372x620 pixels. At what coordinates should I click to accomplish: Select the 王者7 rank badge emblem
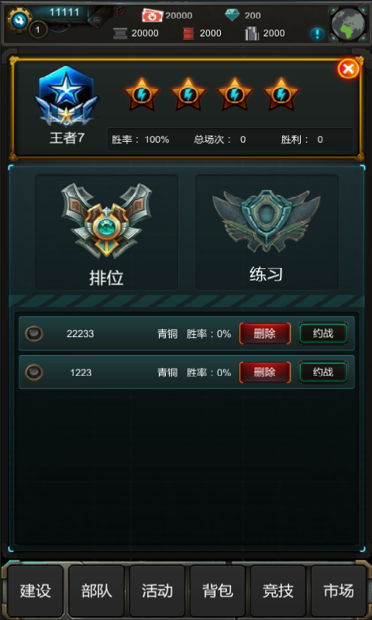(x=67, y=95)
